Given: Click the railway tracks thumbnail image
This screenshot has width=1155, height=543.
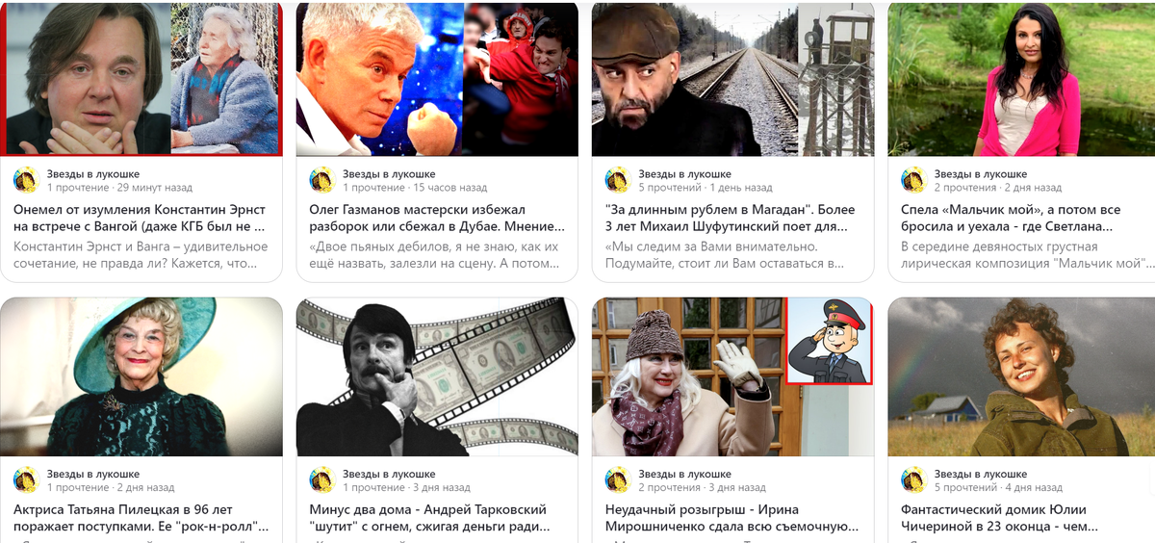Looking at the screenshot, I should (732, 78).
